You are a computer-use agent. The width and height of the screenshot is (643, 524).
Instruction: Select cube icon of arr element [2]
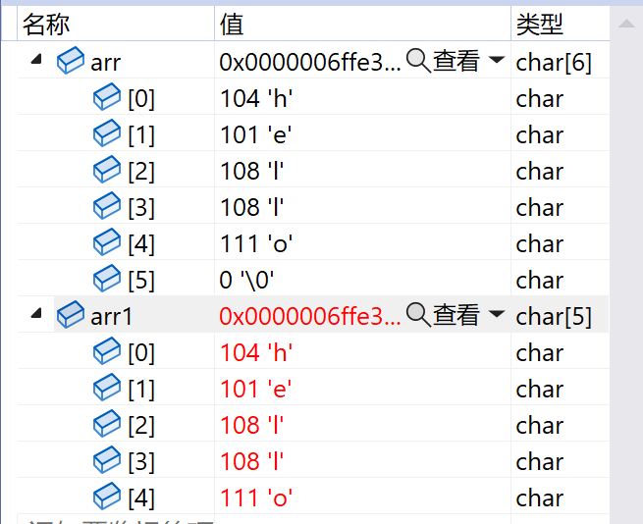107,170
